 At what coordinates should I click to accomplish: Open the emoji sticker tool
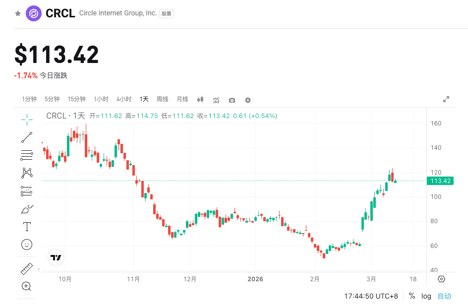pyautogui.click(x=26, y=245)
